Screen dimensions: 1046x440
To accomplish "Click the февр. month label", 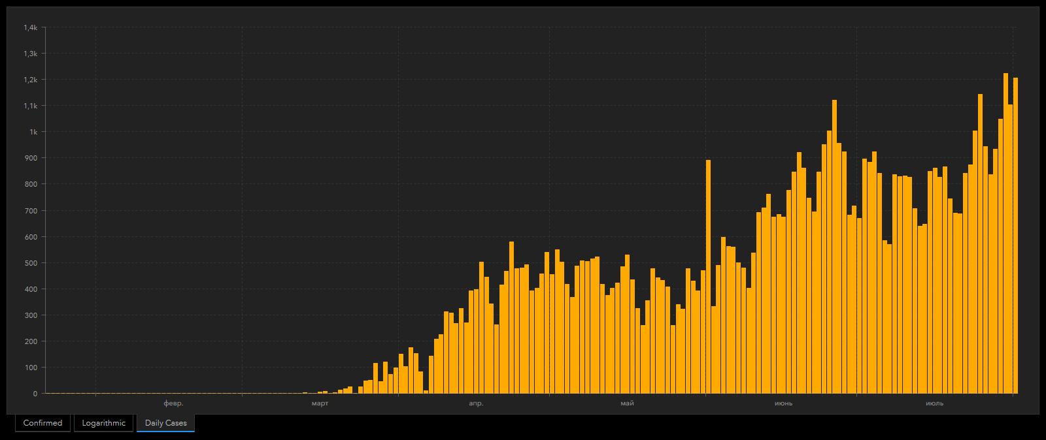I will (173, 403).
